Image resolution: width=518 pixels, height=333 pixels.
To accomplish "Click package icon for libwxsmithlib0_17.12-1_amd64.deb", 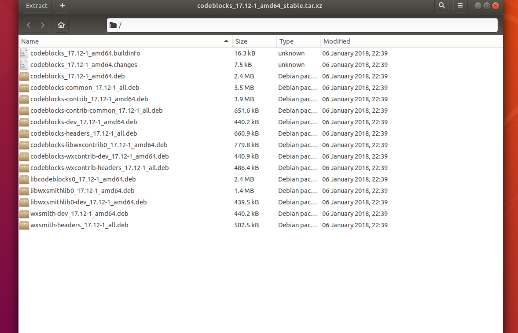I will [x=24, y=191].
